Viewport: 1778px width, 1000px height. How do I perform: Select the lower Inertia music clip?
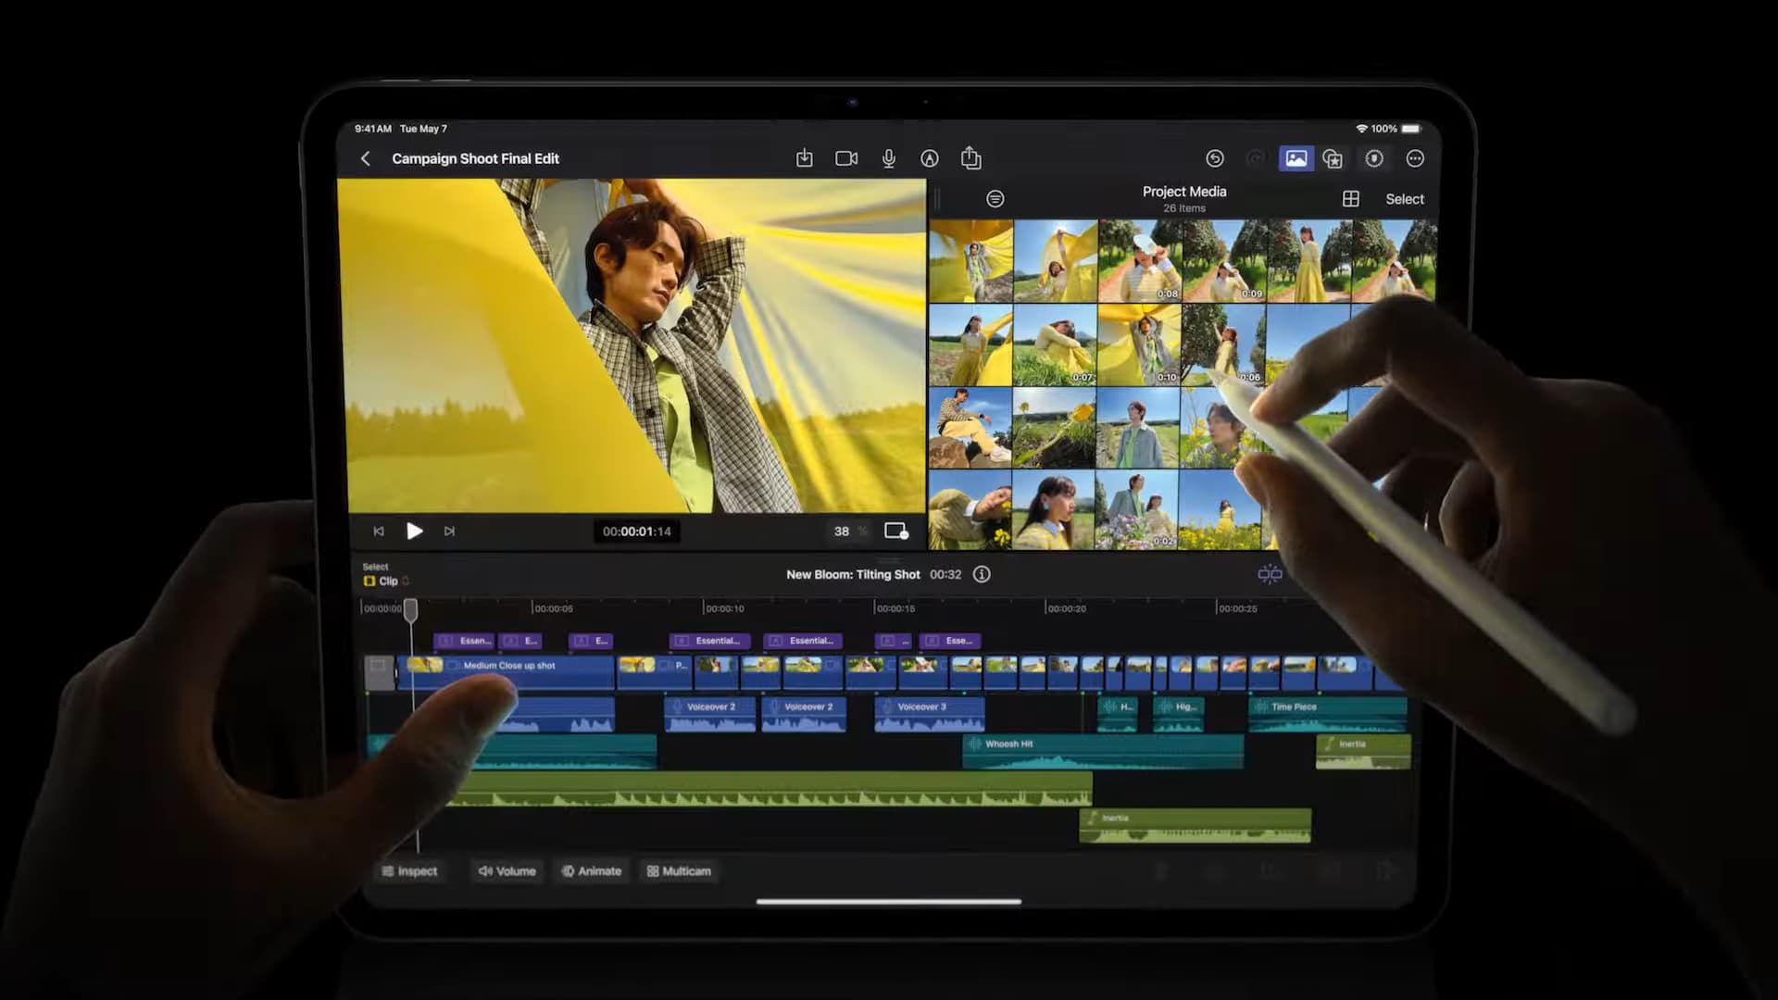tap(1195, 825)
